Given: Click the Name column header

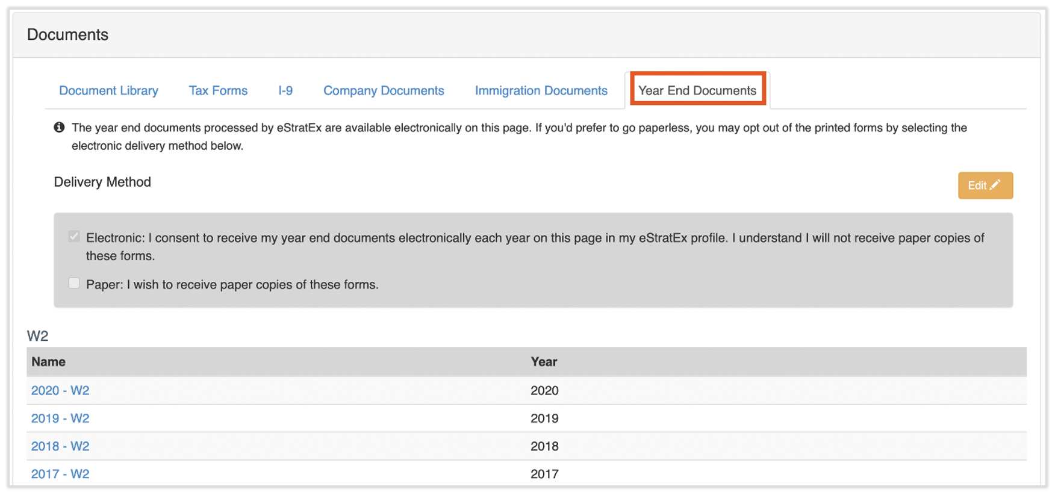Looking at the screenshot, I should 49,362.
